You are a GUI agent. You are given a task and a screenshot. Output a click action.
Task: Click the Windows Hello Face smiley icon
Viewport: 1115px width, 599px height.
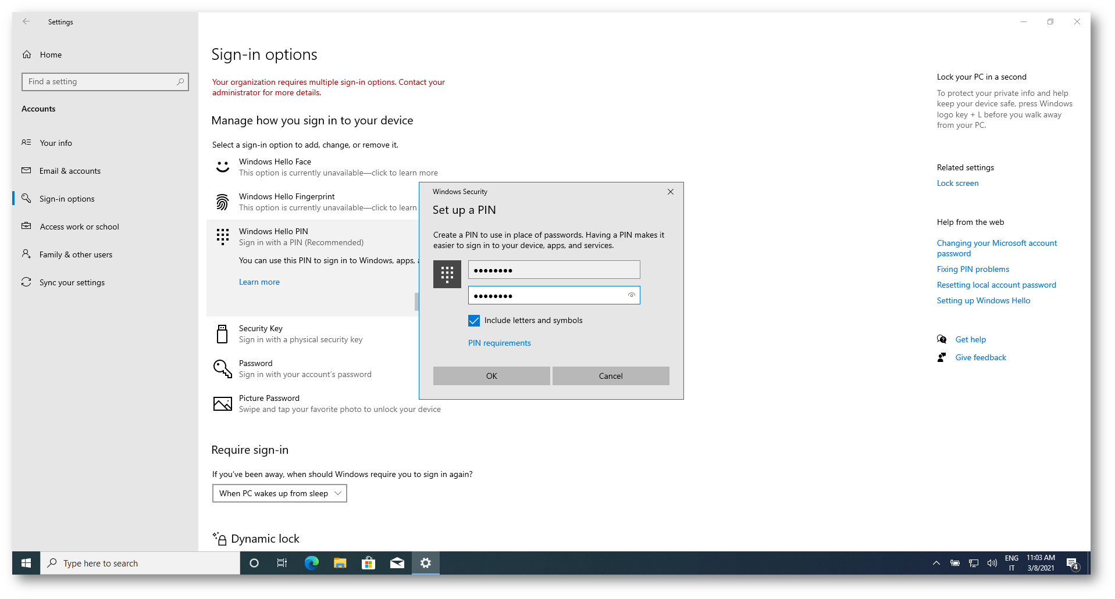(223, 167)
